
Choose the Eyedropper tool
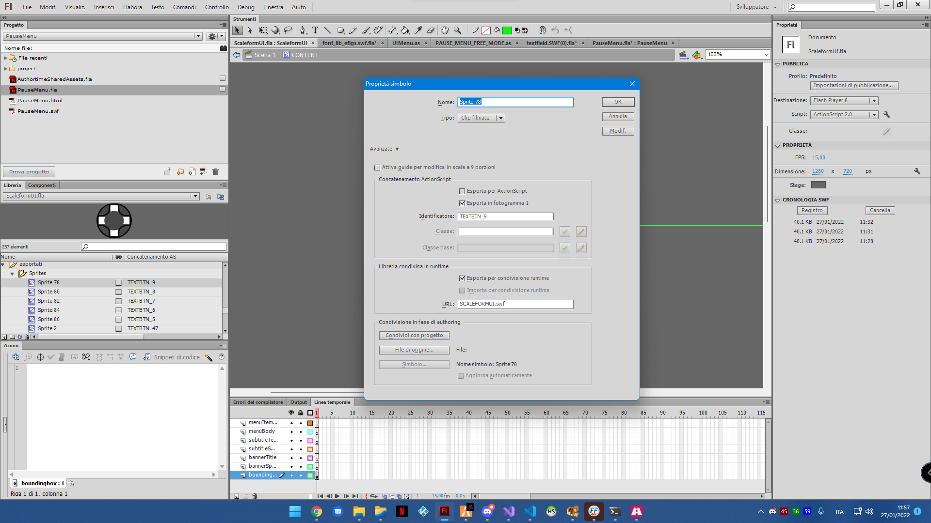click(x=418, y=30)
